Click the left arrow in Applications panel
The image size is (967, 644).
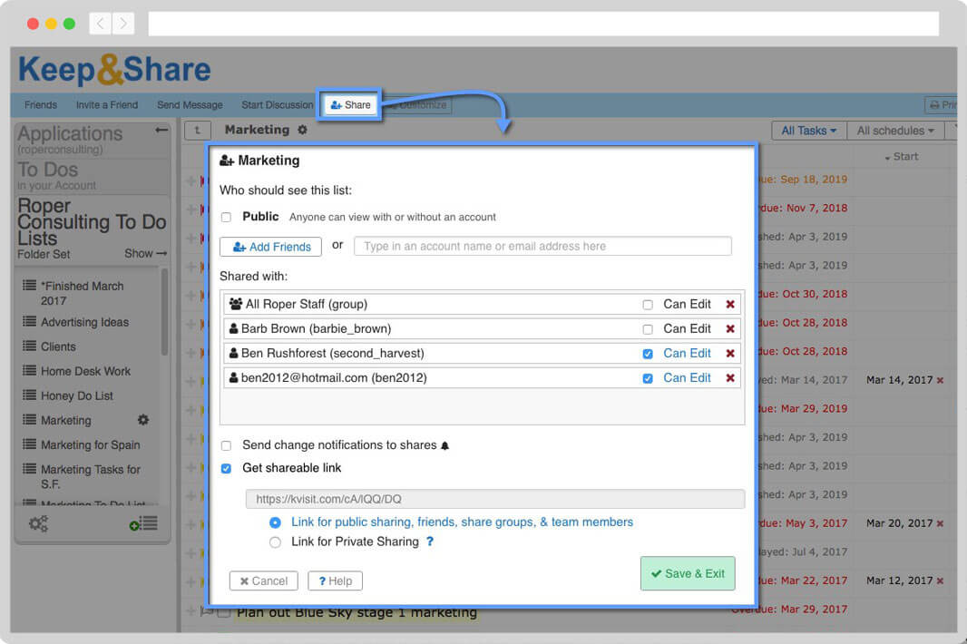161,130
